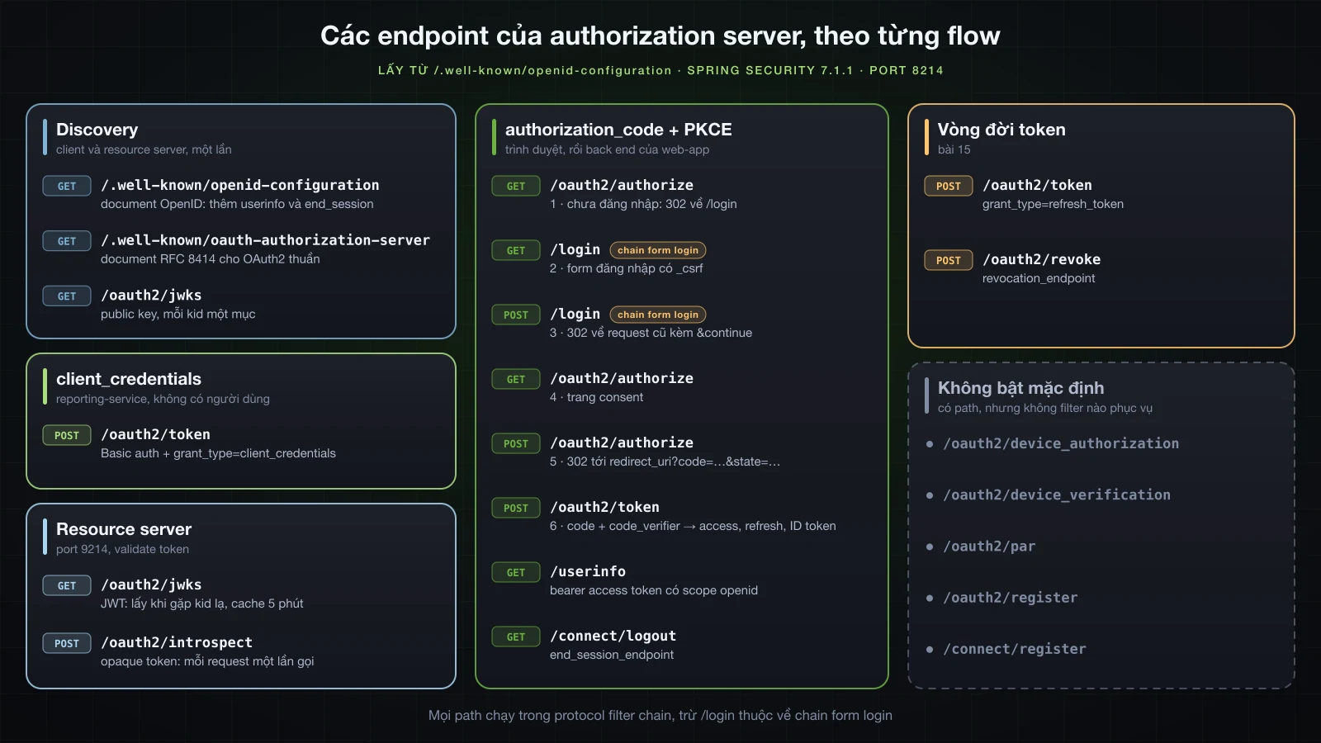Click 'document RFC 8414 cho OAuth2 thuần'

tap(211, 258)
